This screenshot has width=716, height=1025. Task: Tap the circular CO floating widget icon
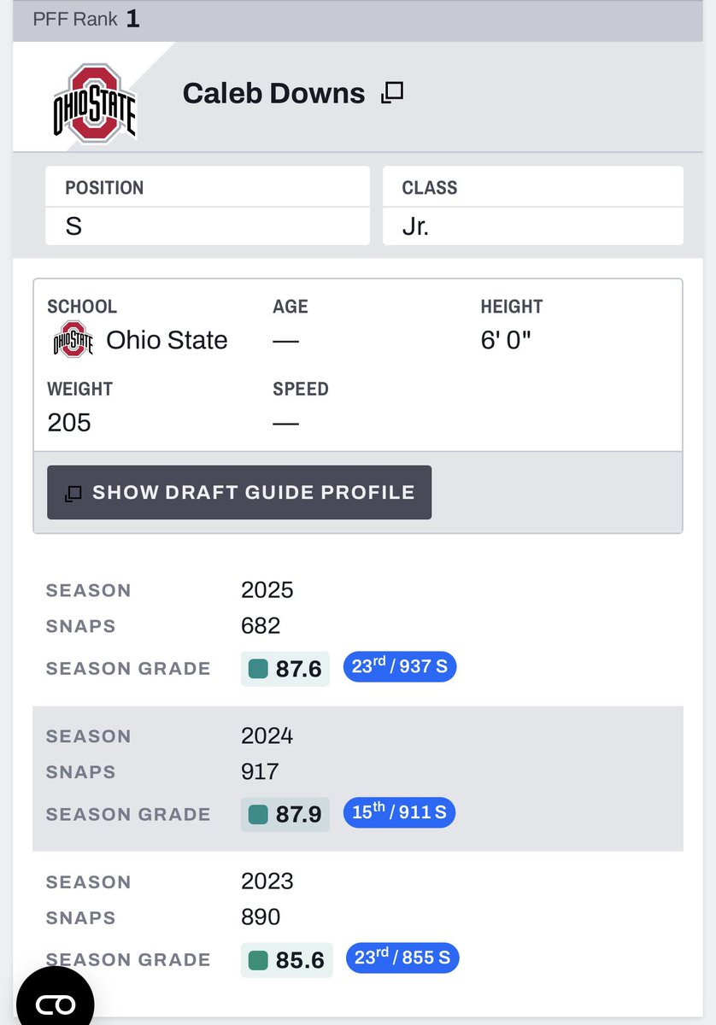(55, 1003)
